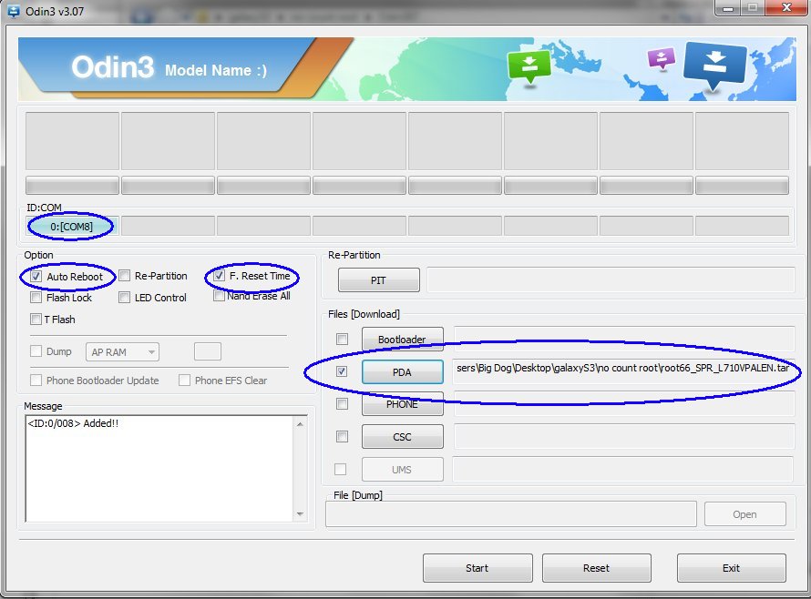Tick the T Flash checkbox
The image size is (811, 599).
[36, 320]
